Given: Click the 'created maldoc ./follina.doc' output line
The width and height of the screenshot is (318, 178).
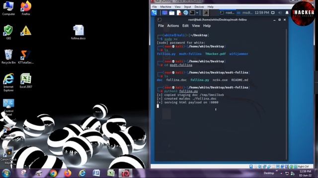Looking at the screenshot, I should (187, 99).
